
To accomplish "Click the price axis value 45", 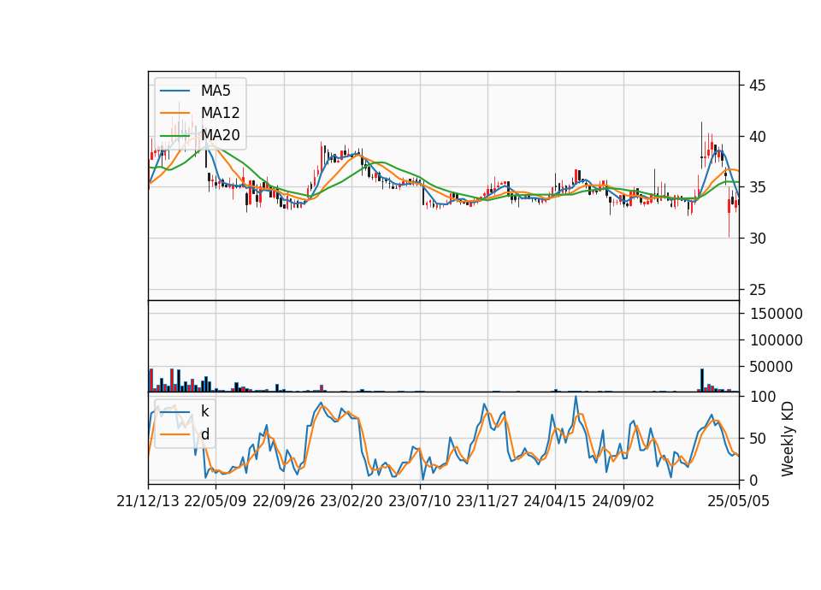I will pos(757,86).
